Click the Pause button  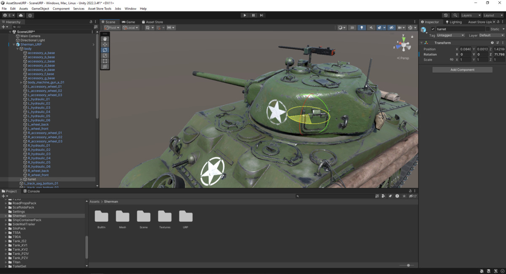click(253, 15)
